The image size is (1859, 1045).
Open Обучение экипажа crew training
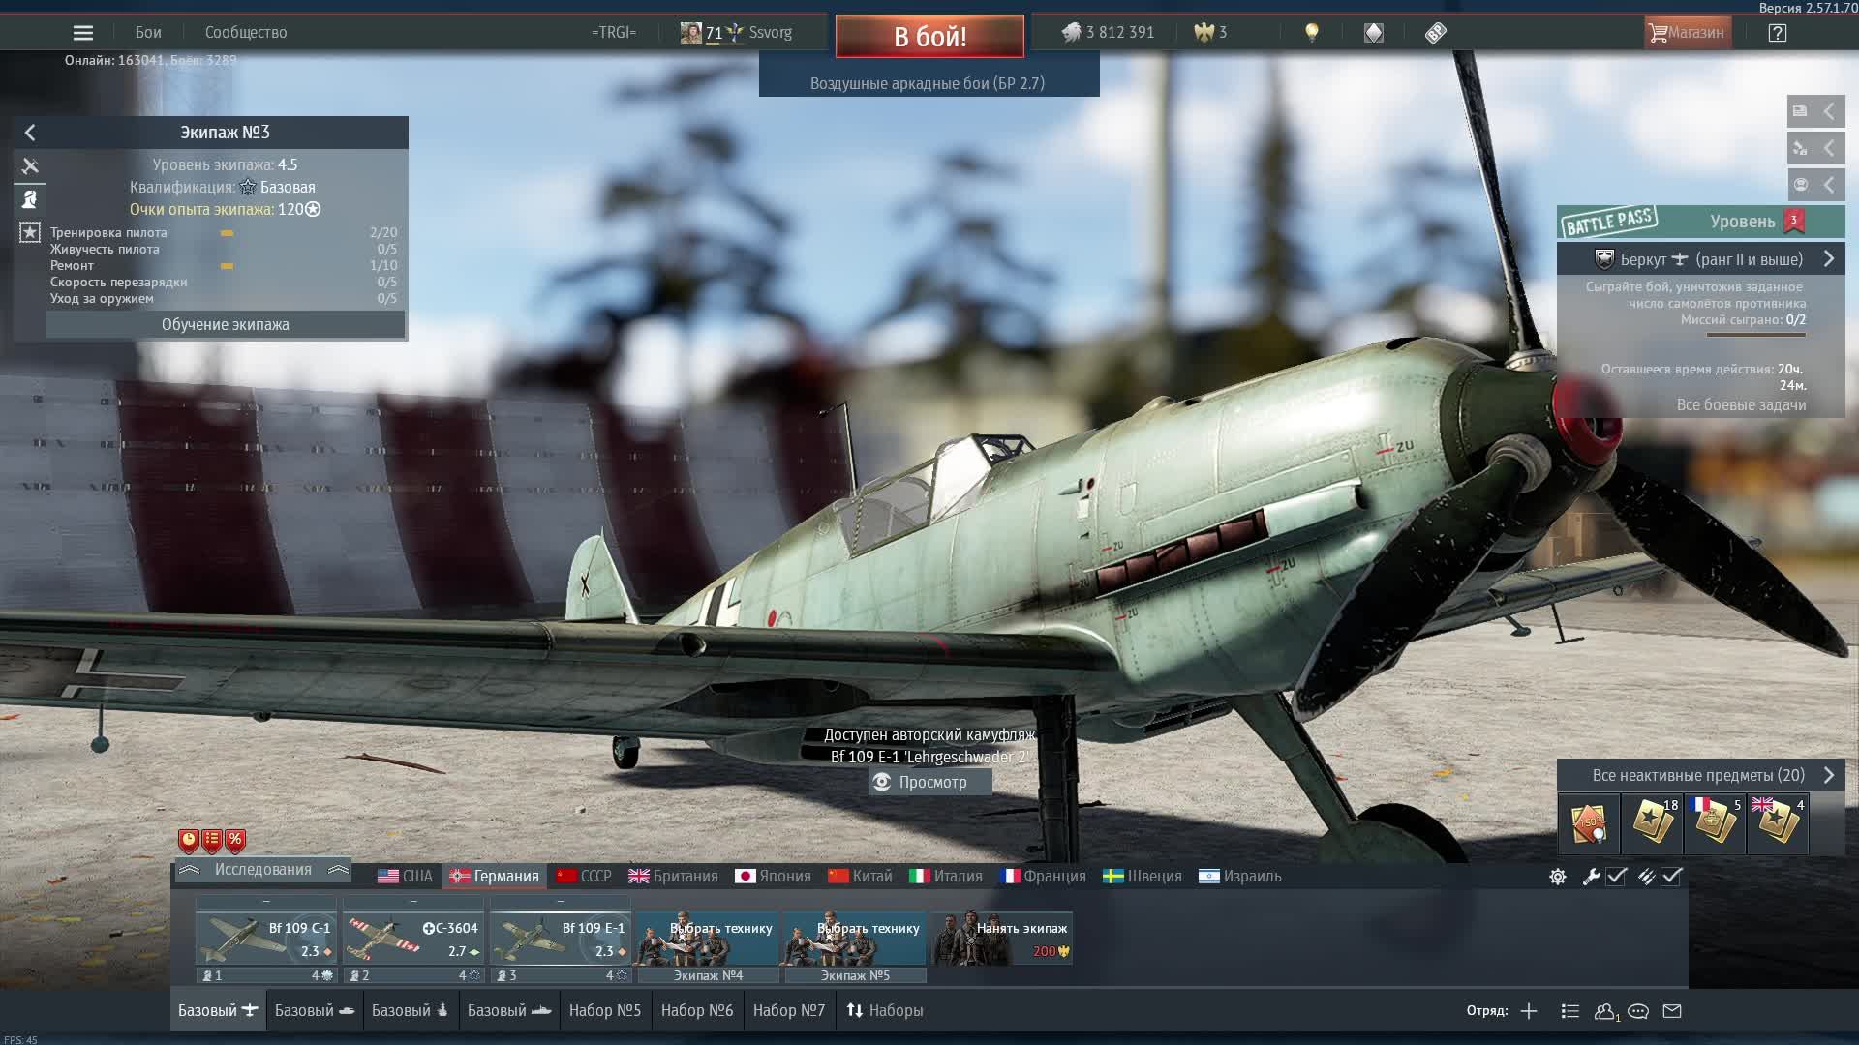pyautogui.click(x=226, y=325)
